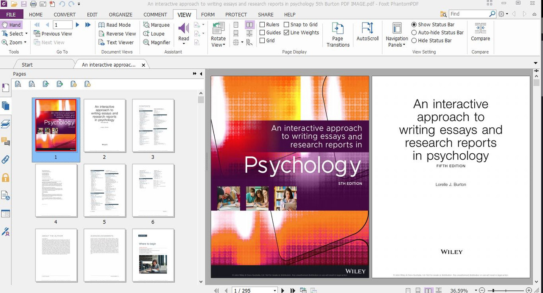Activate the Magnifier tool
This screenshot has height=293, width=543.
point(157,42)
